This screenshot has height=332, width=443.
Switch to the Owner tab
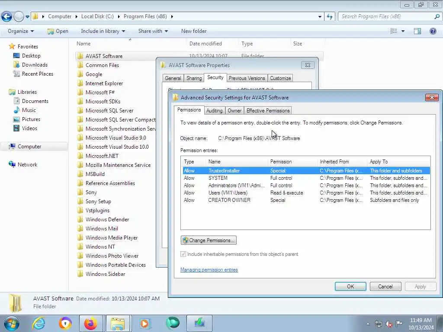click(234, 111)
